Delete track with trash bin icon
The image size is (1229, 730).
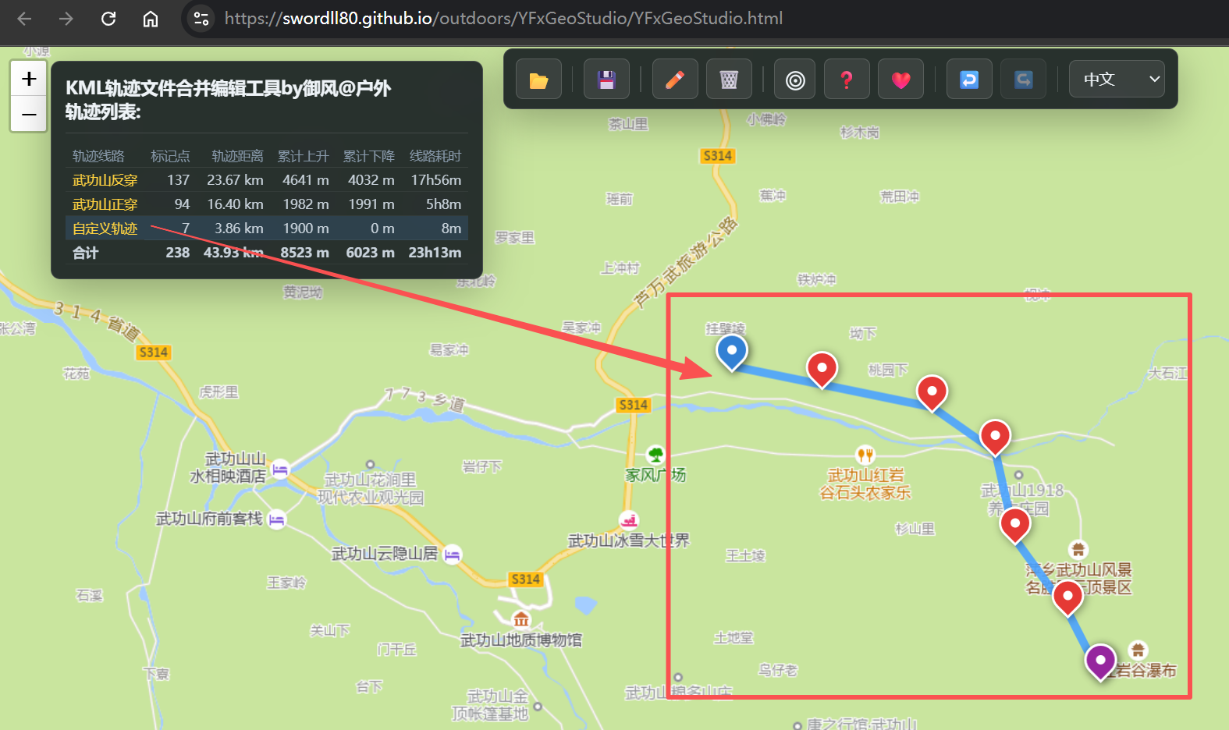click(729, 80)
